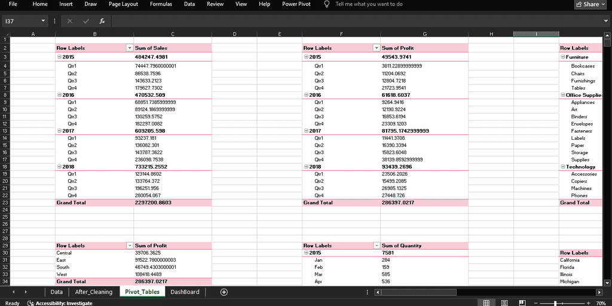Collapse the 2015 group in Sales pivot
Viewport: 612px width, 306px height.
(x=59, y=57)
